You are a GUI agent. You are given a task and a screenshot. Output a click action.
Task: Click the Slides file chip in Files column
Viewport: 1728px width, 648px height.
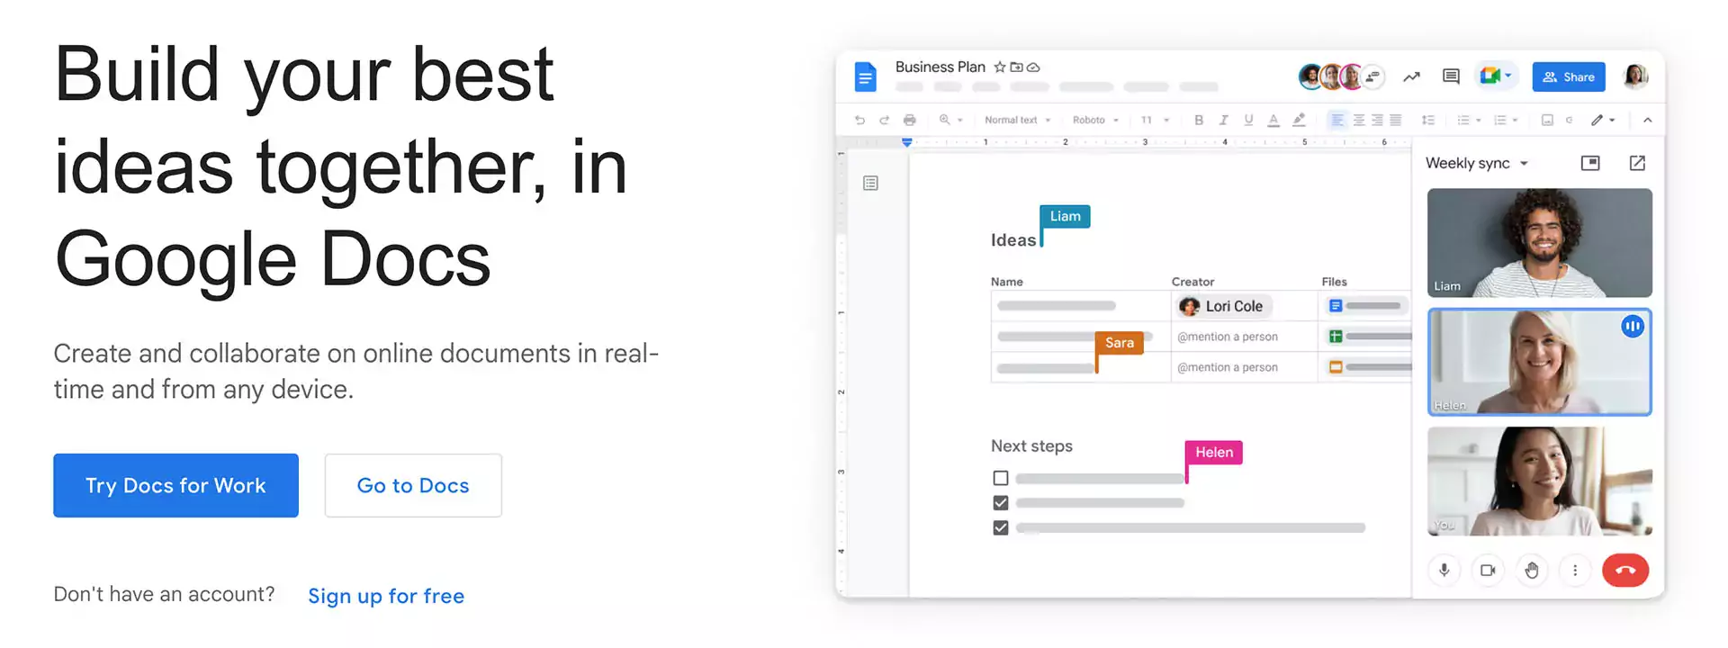[1369, 367]
